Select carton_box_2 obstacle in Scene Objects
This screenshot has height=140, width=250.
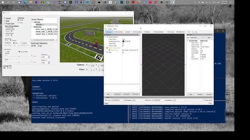point(46,34)
